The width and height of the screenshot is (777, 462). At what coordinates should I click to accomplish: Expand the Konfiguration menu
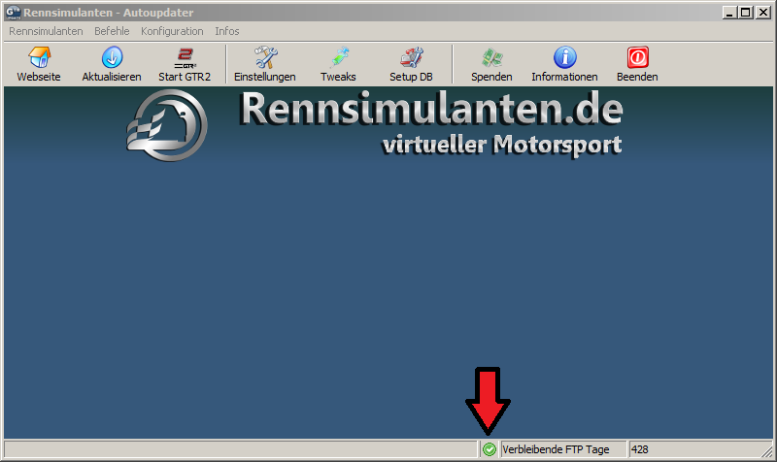(172, 31)
